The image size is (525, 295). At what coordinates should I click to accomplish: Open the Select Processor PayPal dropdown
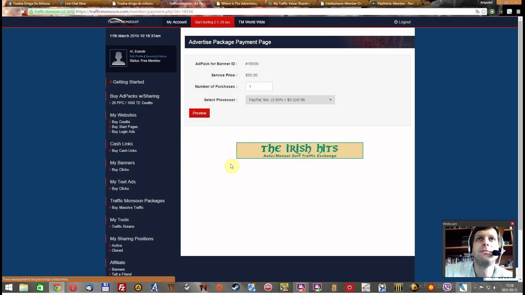point(290,100)
